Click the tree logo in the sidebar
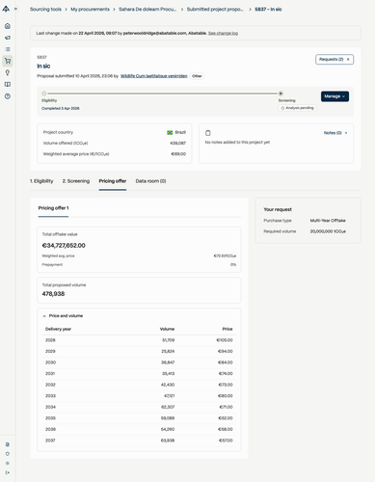The width and height of the screenshot is (375, 482). coord(6,9)
